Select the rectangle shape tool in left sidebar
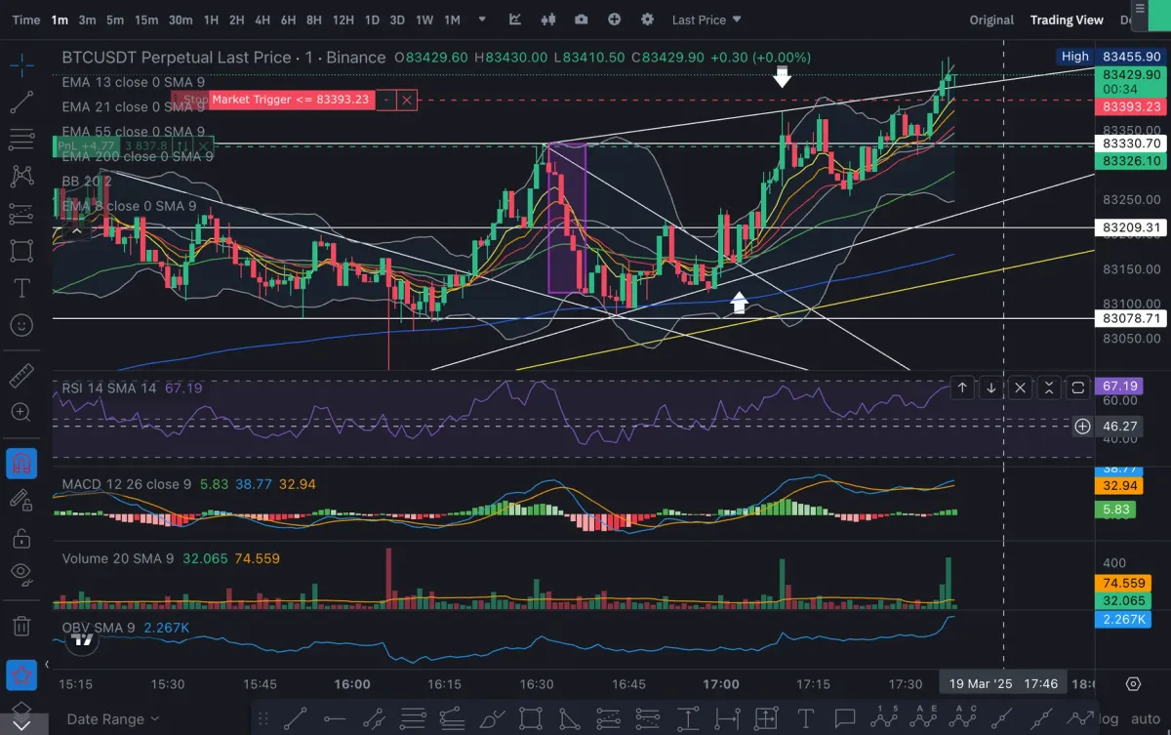The image size is (1171, 735). click(x=21, y=251)
